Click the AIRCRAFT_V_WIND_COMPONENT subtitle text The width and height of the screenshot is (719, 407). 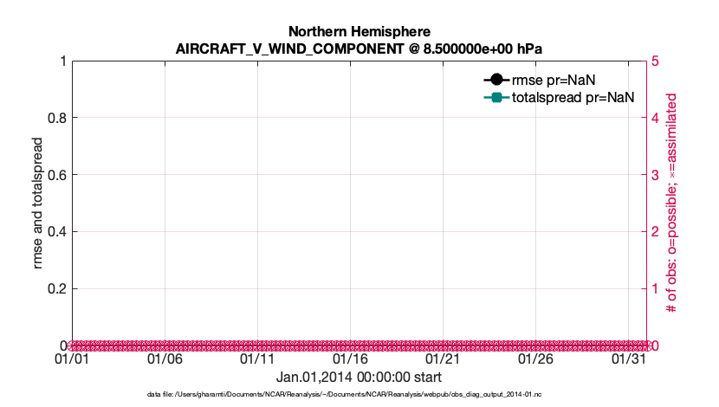[359, 48]
